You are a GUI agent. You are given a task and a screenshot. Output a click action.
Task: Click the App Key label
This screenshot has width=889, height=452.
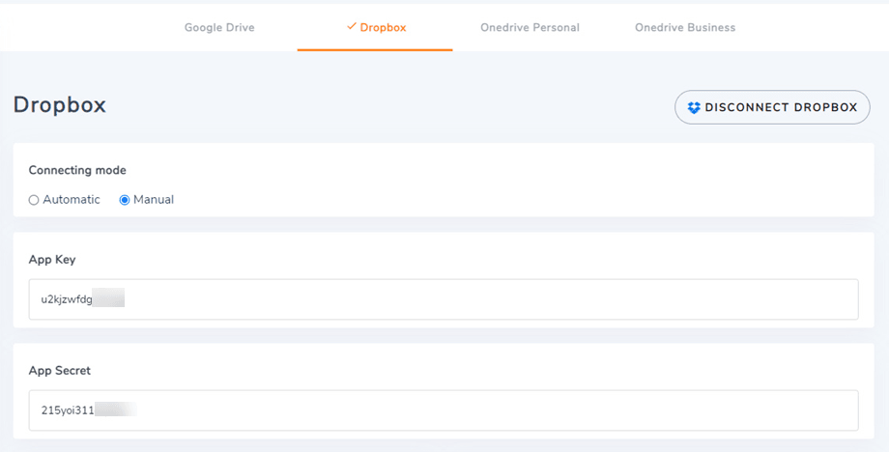click(x=52, y=260)
